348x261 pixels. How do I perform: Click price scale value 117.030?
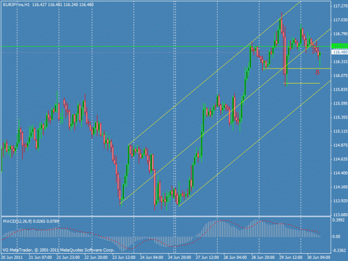(340, 20)
